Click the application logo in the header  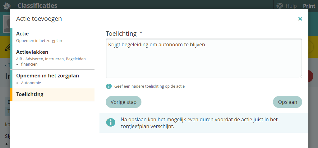(x=7, y=6)
